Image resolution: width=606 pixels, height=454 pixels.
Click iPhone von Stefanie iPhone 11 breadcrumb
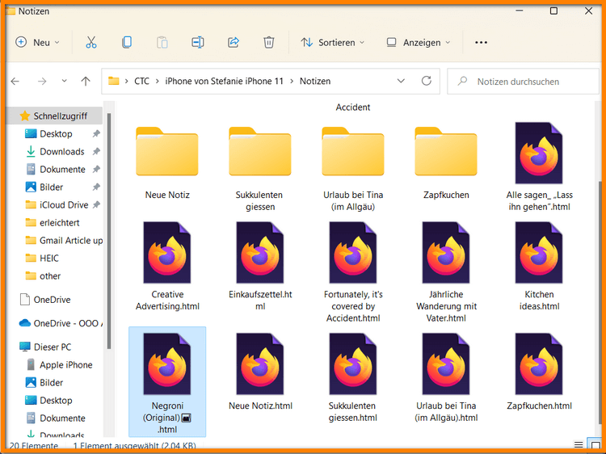coord(224,81)
